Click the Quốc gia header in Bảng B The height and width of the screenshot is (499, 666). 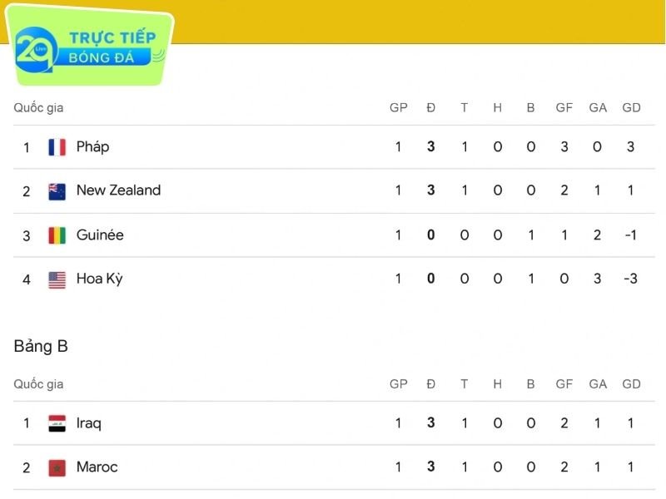point(38,384)
